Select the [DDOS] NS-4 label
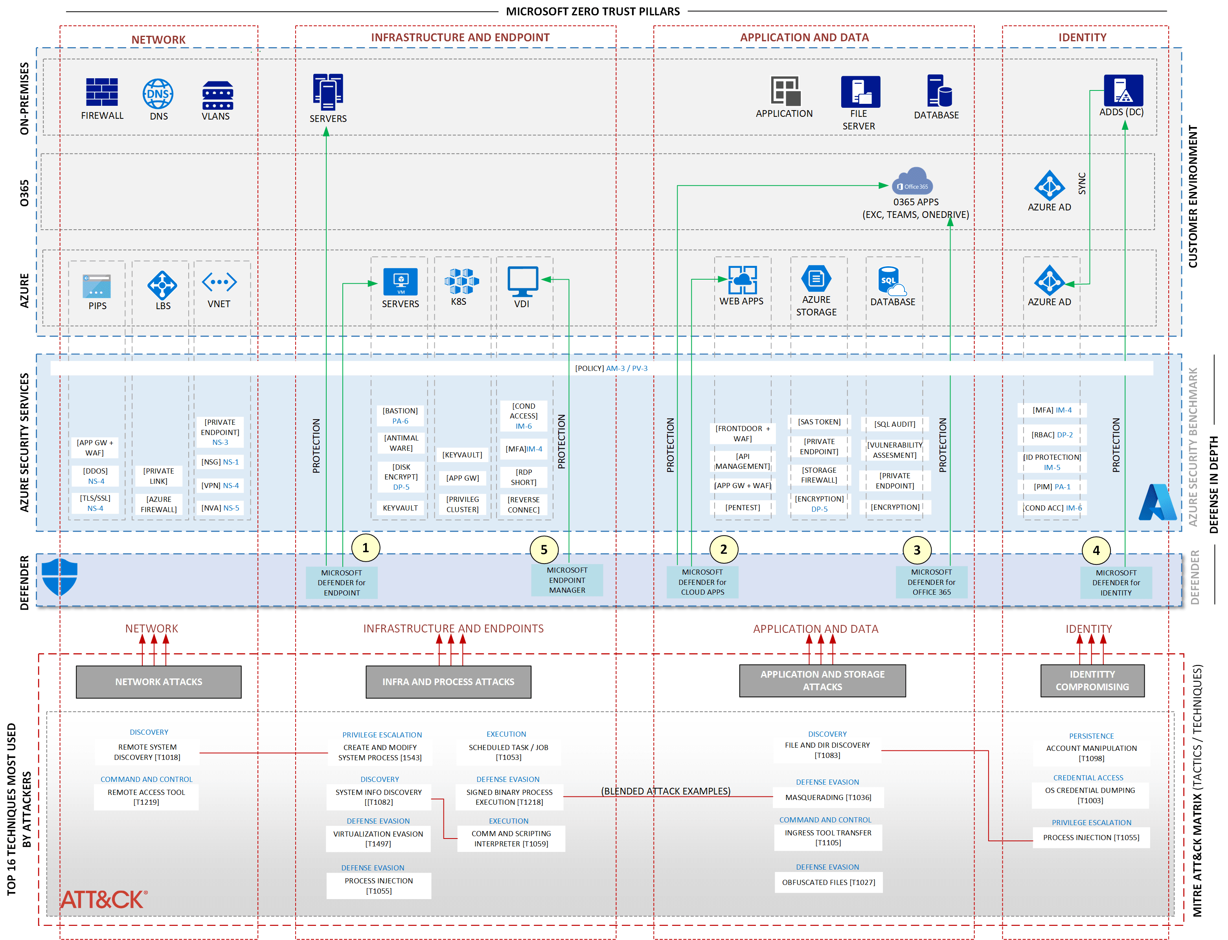The height and width of the screenshot is (940, 1228). [96, 476]
